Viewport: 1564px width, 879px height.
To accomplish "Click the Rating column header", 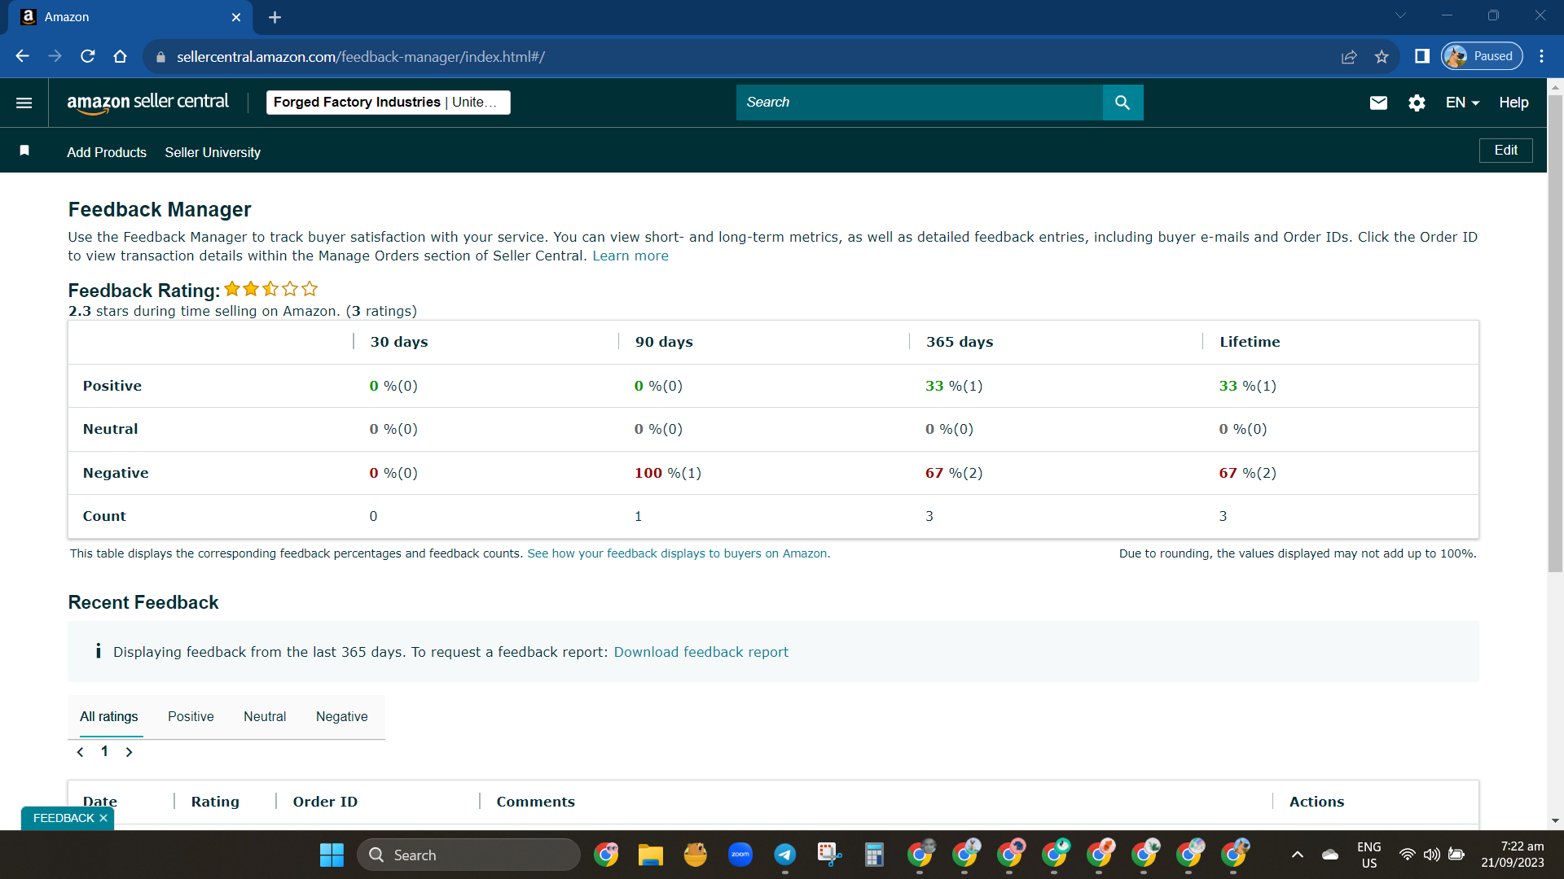I will point(215,802).
